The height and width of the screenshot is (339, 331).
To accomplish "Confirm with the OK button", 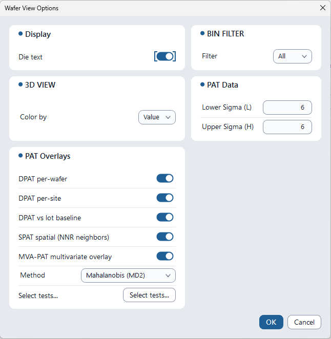I will pos(271,322).
